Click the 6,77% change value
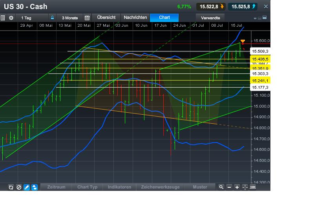The width and height of the screenshot is (314, 216). [184, 7]
